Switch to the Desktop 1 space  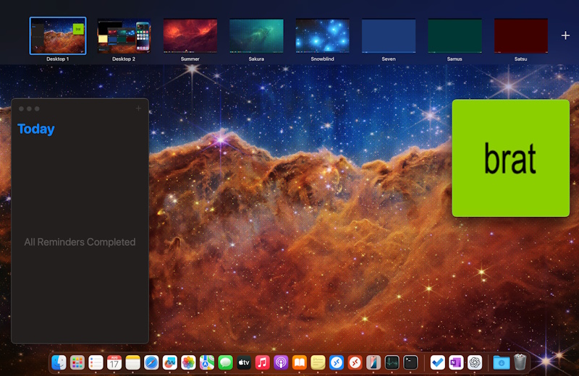(58, 35)
